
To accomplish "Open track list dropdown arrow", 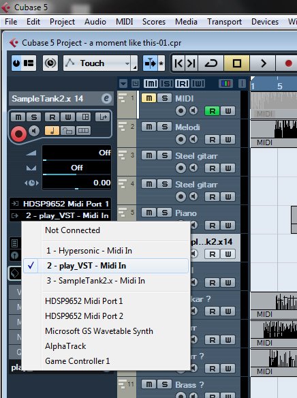I will 123,84.
